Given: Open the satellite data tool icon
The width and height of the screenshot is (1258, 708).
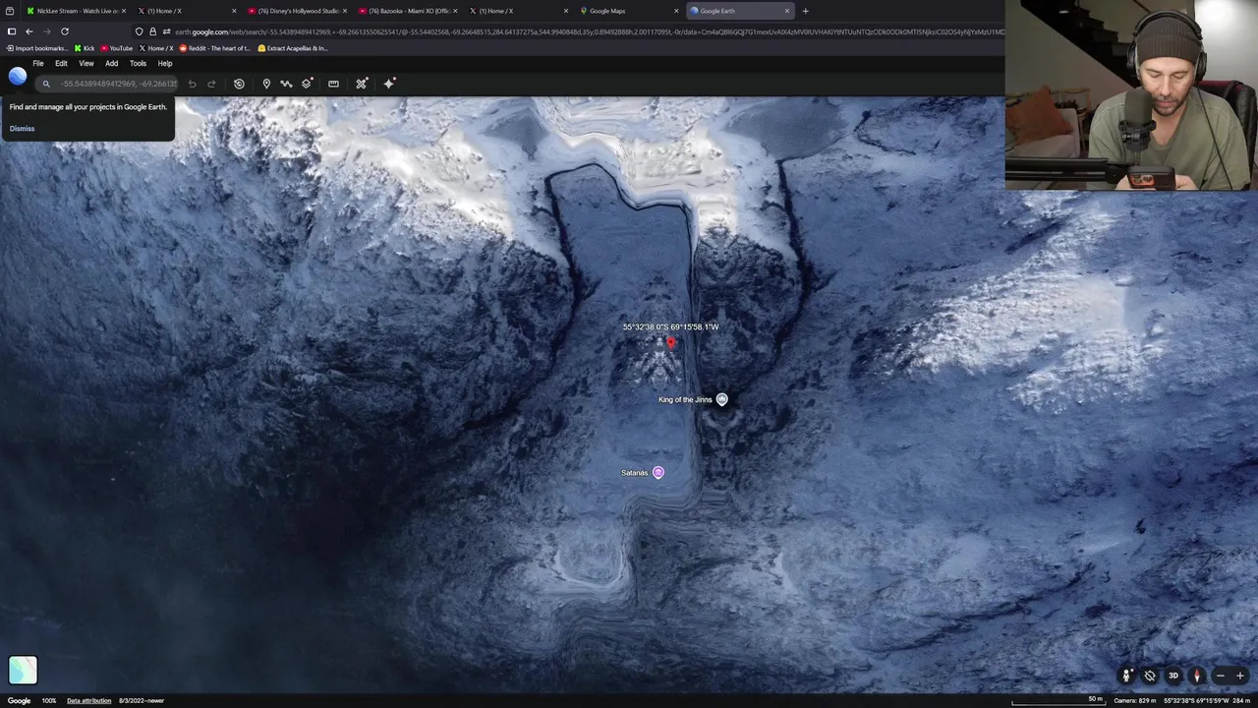Looking at the screenshot, I should pos(362,84).
